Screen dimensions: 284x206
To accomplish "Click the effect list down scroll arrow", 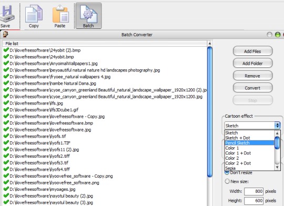I will tap(277, 168).
